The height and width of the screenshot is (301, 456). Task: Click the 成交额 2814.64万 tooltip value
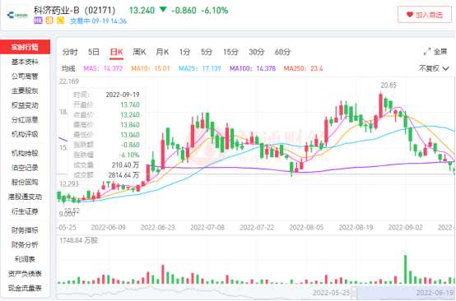pos(123,175)
